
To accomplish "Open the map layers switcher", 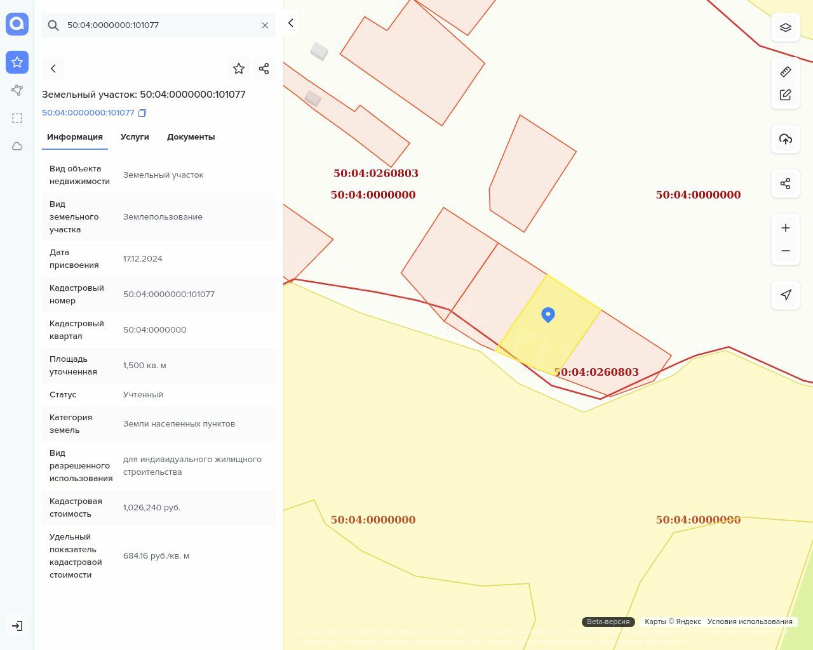I will click(x=786, y=28).
